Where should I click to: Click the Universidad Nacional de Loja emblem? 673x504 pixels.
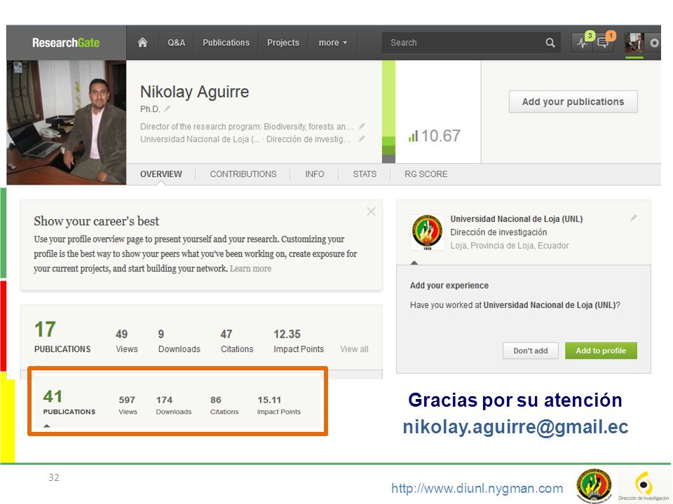click(428, 232)
